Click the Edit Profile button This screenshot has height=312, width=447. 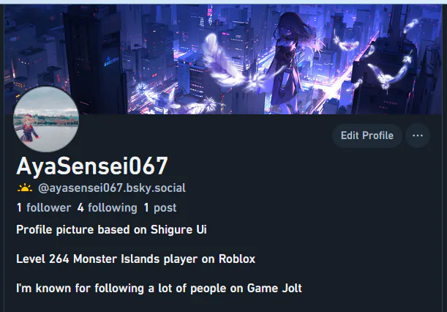pos(367,135)
